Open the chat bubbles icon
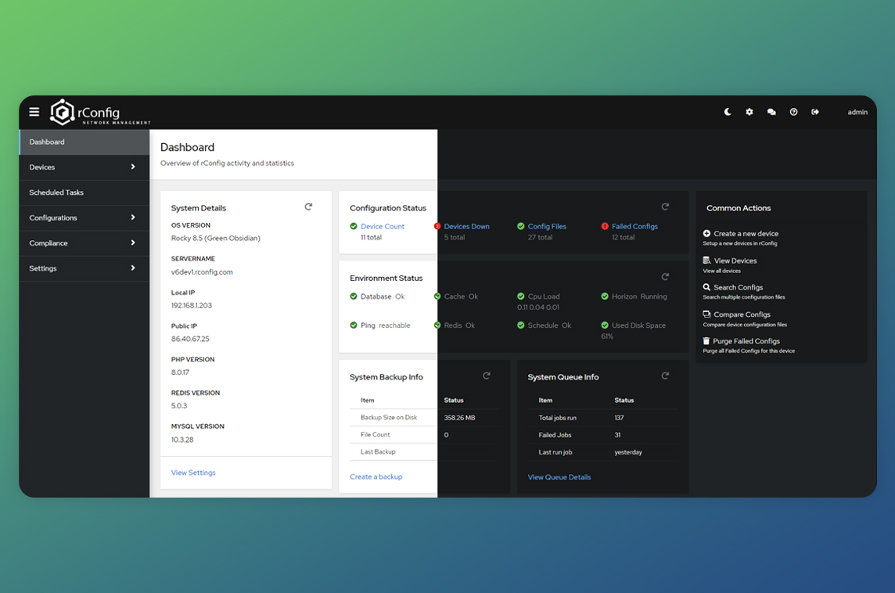This screenshot has height=593, width=895. pos(771,112)
